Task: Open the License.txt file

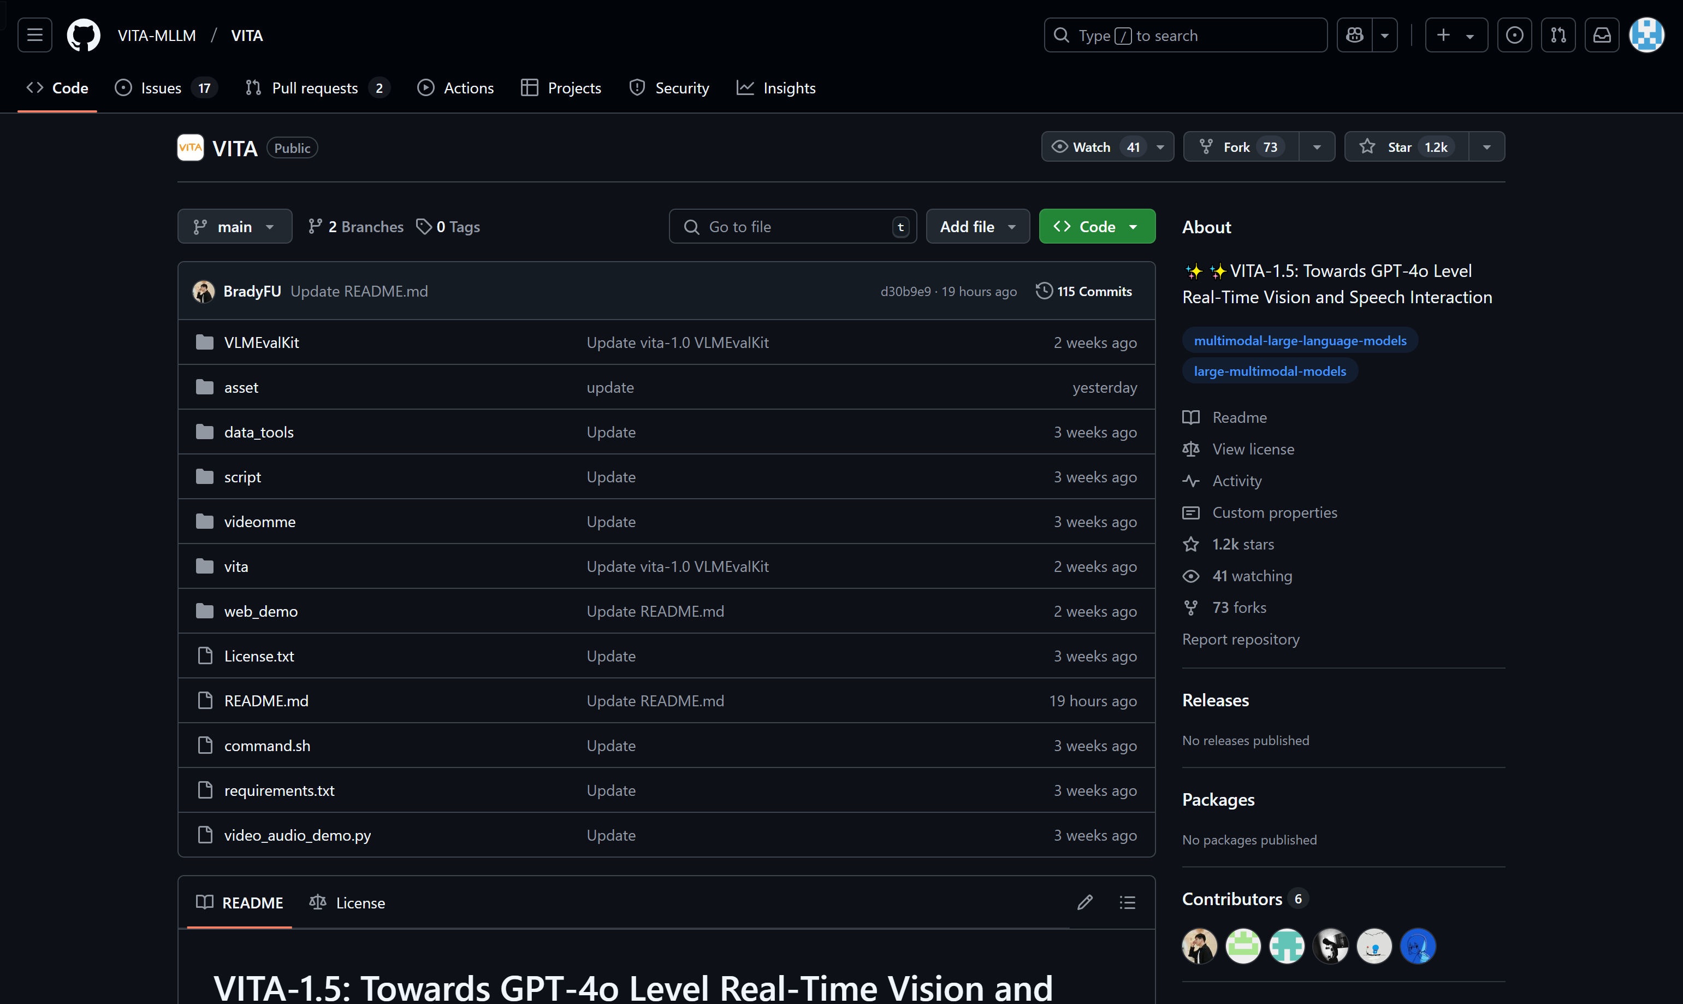Action: [x=259, y=655]
